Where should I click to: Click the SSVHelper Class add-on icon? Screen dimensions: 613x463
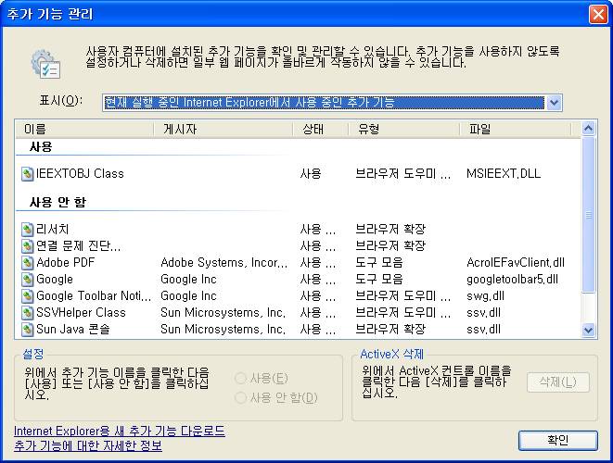coord(27,313)
